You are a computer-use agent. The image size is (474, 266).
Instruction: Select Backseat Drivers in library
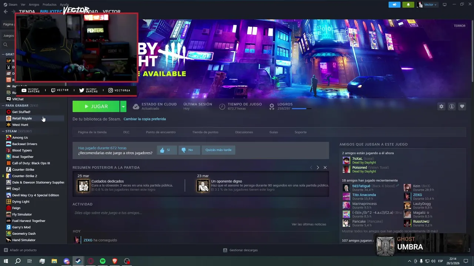(x=24, y=144)
